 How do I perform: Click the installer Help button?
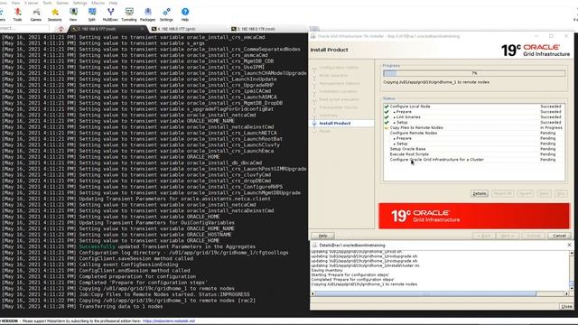[323, 236]
